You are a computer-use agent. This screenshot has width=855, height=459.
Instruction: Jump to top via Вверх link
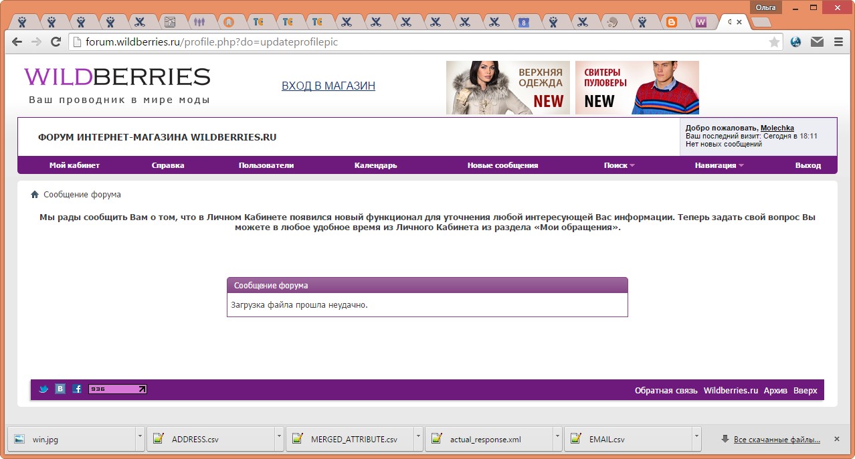(x=805, y=391)
